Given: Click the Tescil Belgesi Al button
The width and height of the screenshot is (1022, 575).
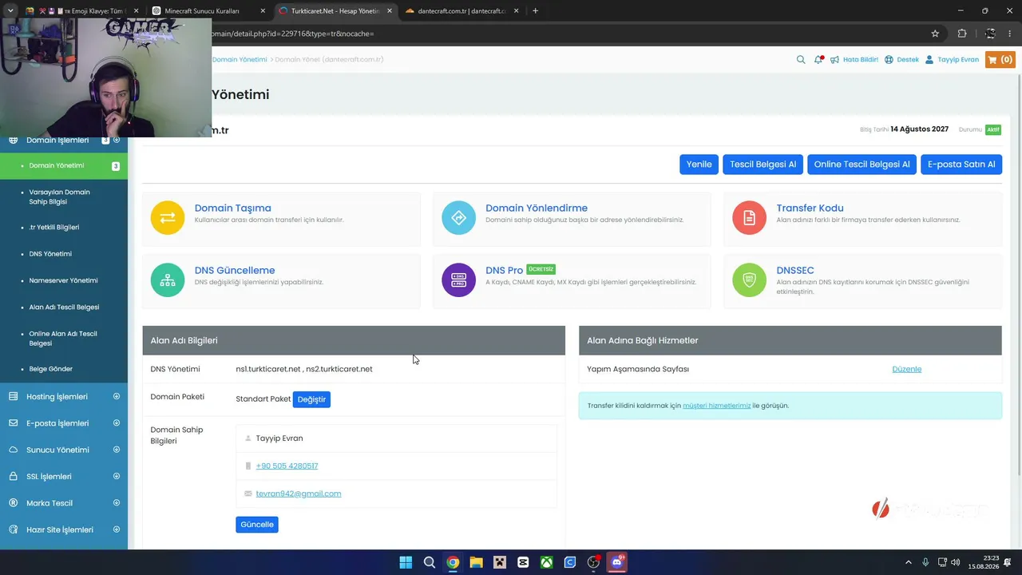Looking at the screenshot, I should [x=763, y=165].
